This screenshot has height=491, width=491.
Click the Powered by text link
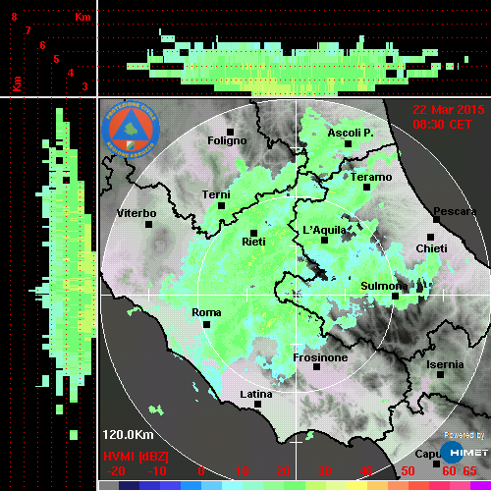click(x=464, y=435)
